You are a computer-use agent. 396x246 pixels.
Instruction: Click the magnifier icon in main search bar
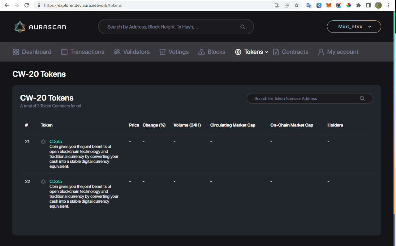[243, 27]
